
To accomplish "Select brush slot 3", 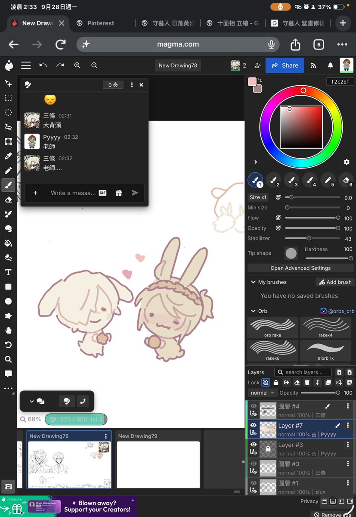I will 291,180.
